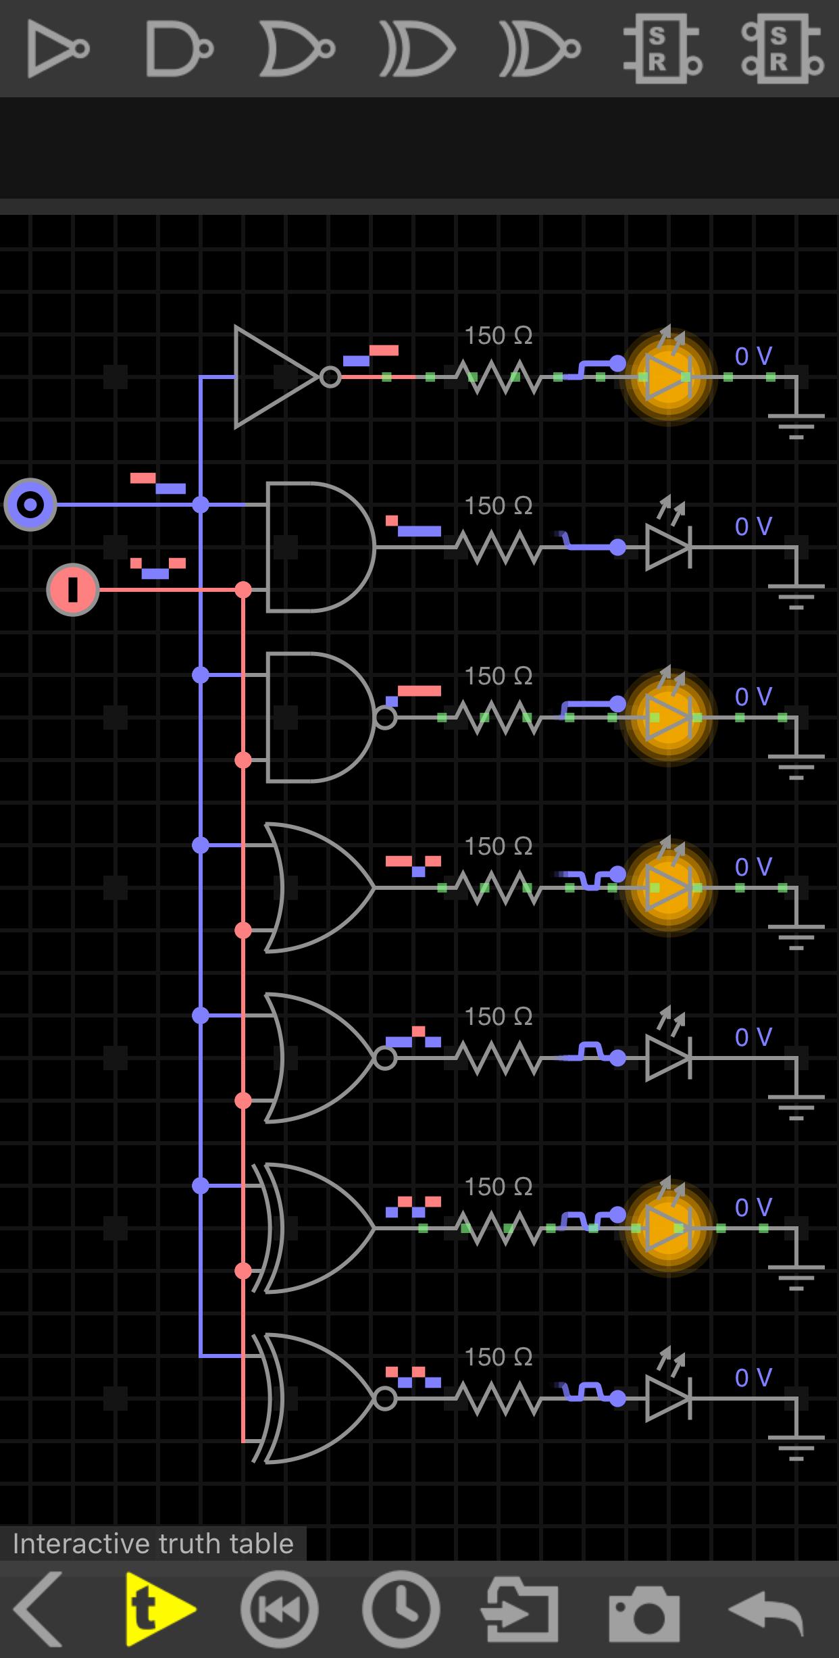Screen dimensions: 839x1658
Task: Select the NAND gate in the component toolbar
Action: tap(180, 49)
